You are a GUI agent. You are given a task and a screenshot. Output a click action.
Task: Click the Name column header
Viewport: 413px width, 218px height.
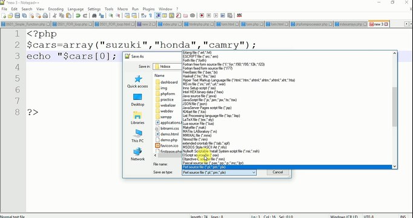[x=160, y=76]
